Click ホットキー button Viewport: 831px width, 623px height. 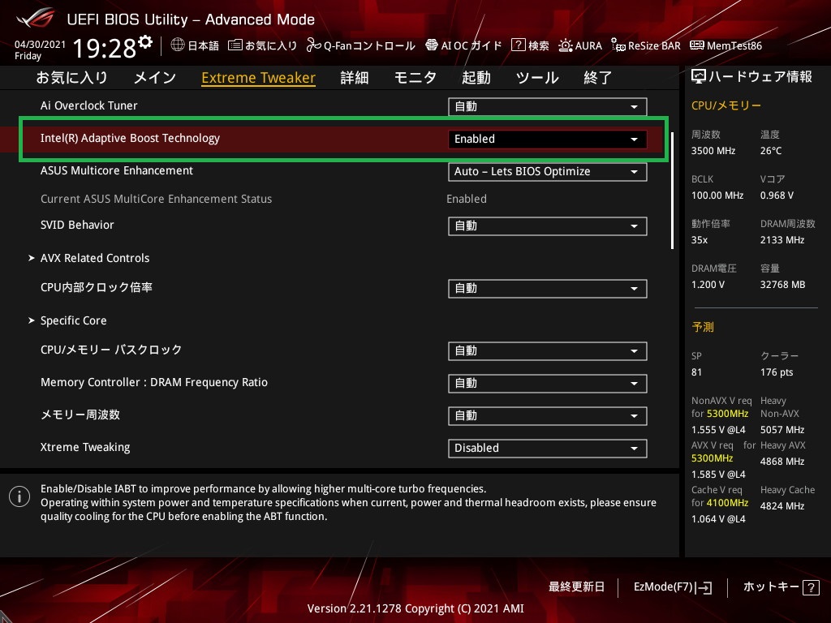(x=781, y=587)
